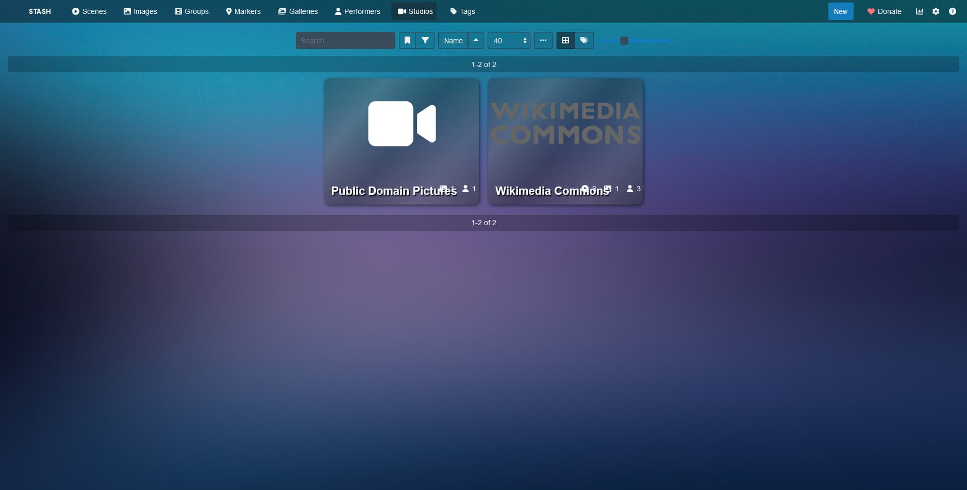967x490 pixels.
Task: Focus the studio search field
Action: [x=345, y=41]
